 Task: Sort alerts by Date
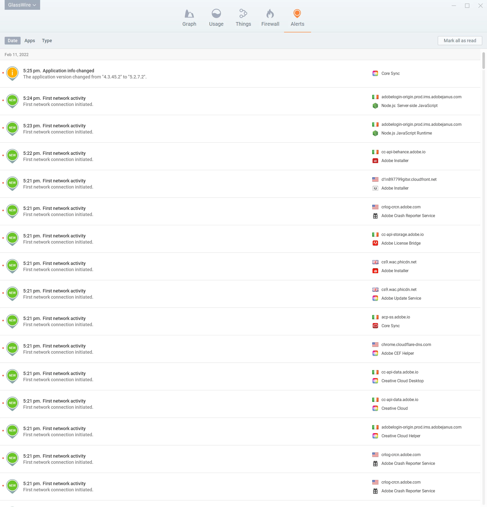click(x=12, y=41)
